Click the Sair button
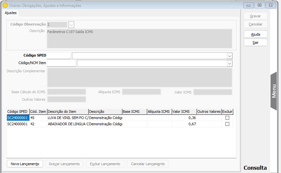281x173 pixels. pos(255,43)
